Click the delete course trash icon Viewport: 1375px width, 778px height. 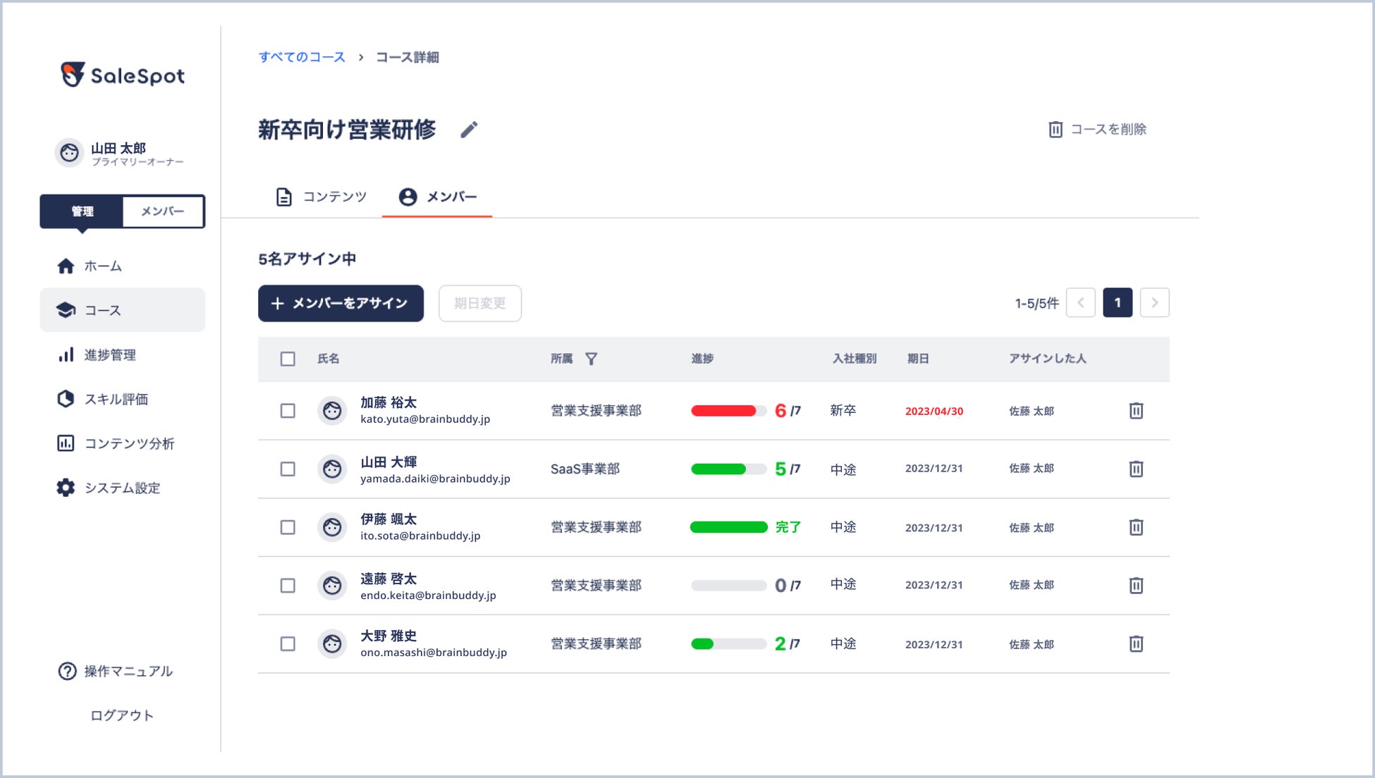tap(1055, 130)
